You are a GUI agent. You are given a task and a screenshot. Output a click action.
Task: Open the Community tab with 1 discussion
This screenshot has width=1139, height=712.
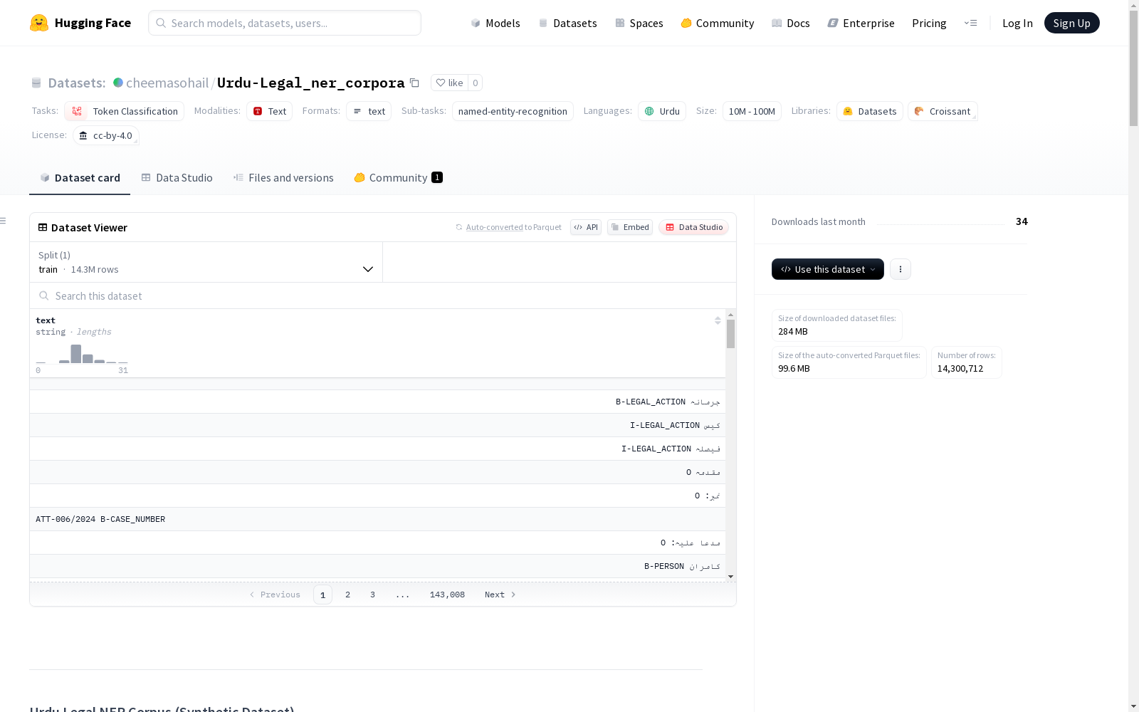click(398, 178)
